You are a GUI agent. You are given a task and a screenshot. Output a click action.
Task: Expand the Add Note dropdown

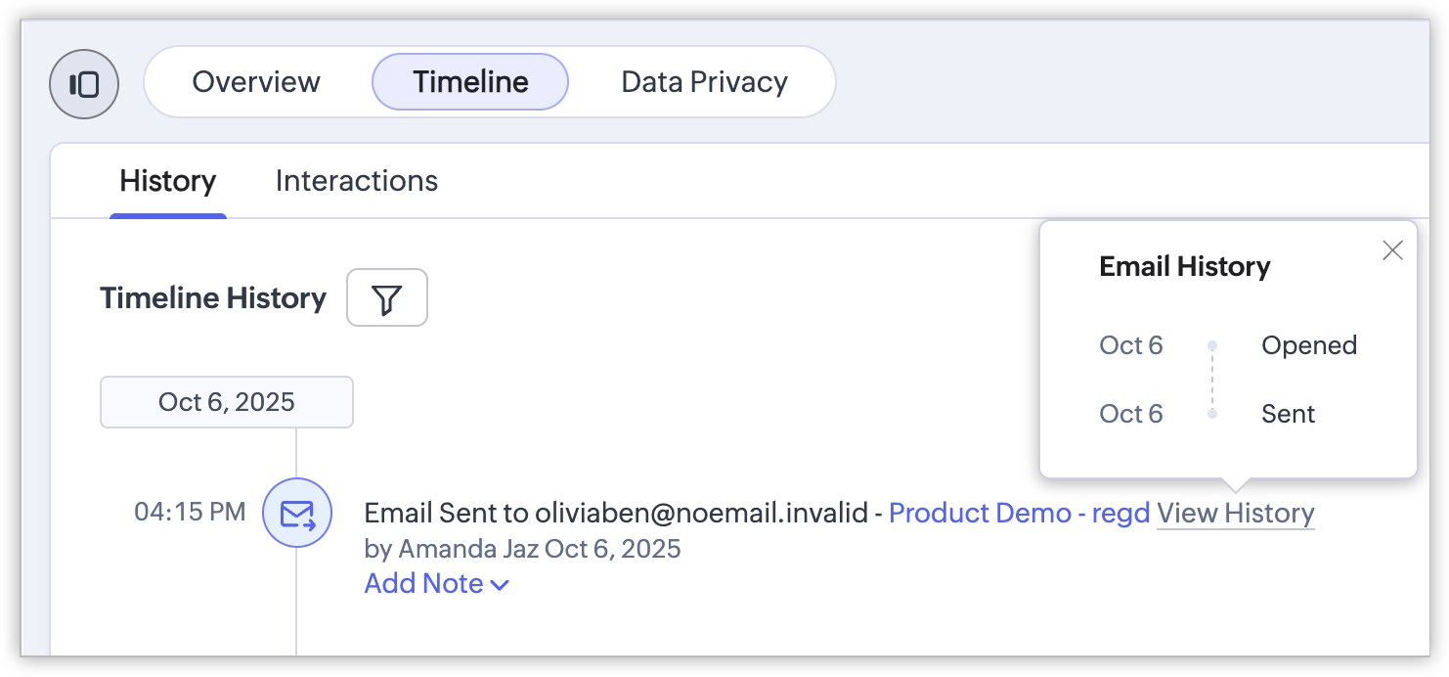424,584
